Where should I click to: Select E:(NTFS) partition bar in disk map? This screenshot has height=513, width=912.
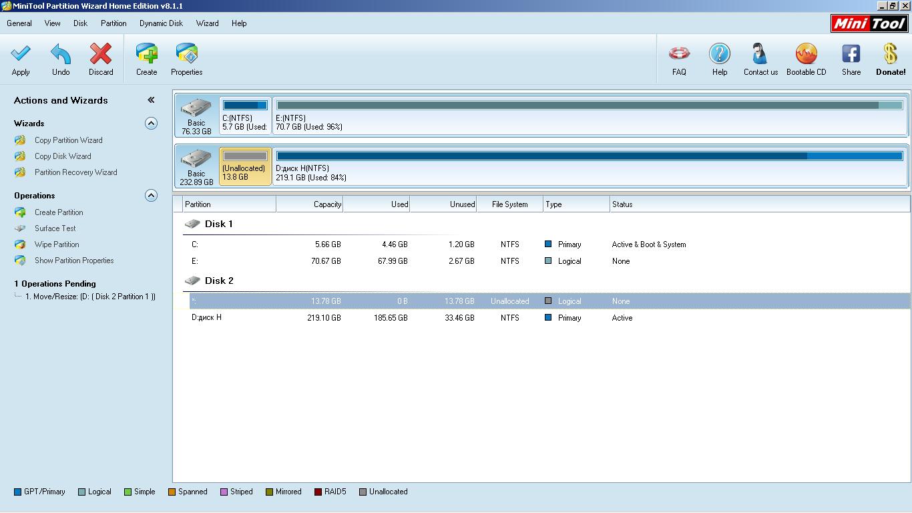[x=590, y=115]
